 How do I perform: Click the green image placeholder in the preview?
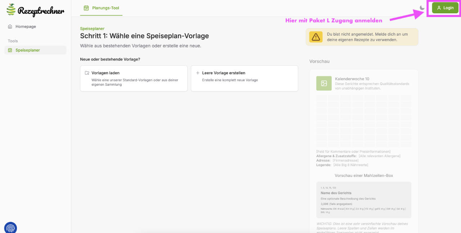324,83
